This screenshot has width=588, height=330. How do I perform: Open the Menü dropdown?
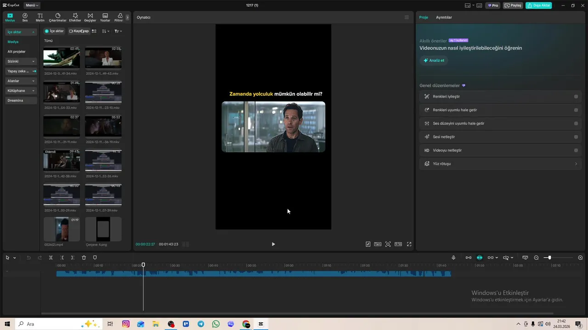(x=32, y=5)
